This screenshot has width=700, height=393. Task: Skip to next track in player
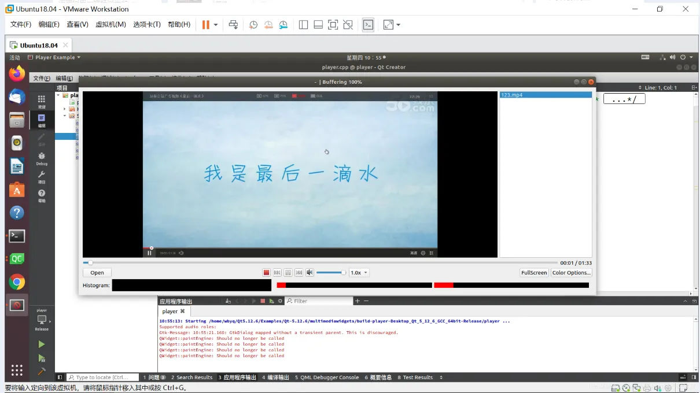[299, 273]
